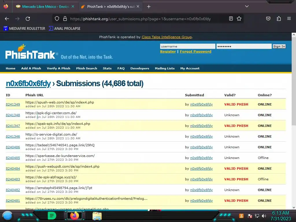The height and width of the screenshot is (222, 296).
Task: Open the FAQ menu item
Action: (x=121, y=68)
